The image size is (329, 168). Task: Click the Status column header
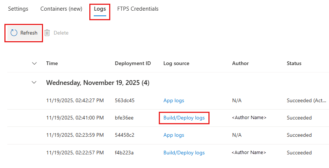(294, 63)
